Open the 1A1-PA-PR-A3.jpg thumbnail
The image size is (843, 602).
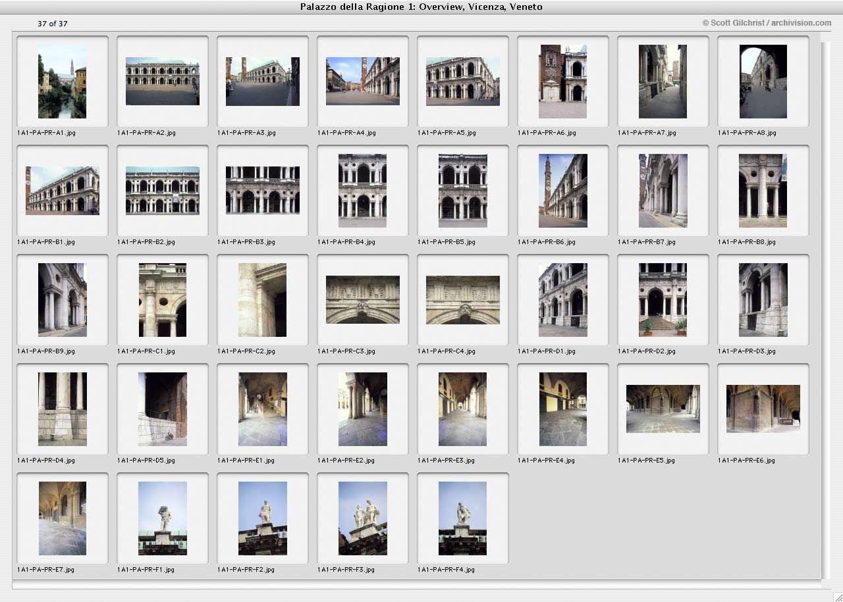(263, 82)
